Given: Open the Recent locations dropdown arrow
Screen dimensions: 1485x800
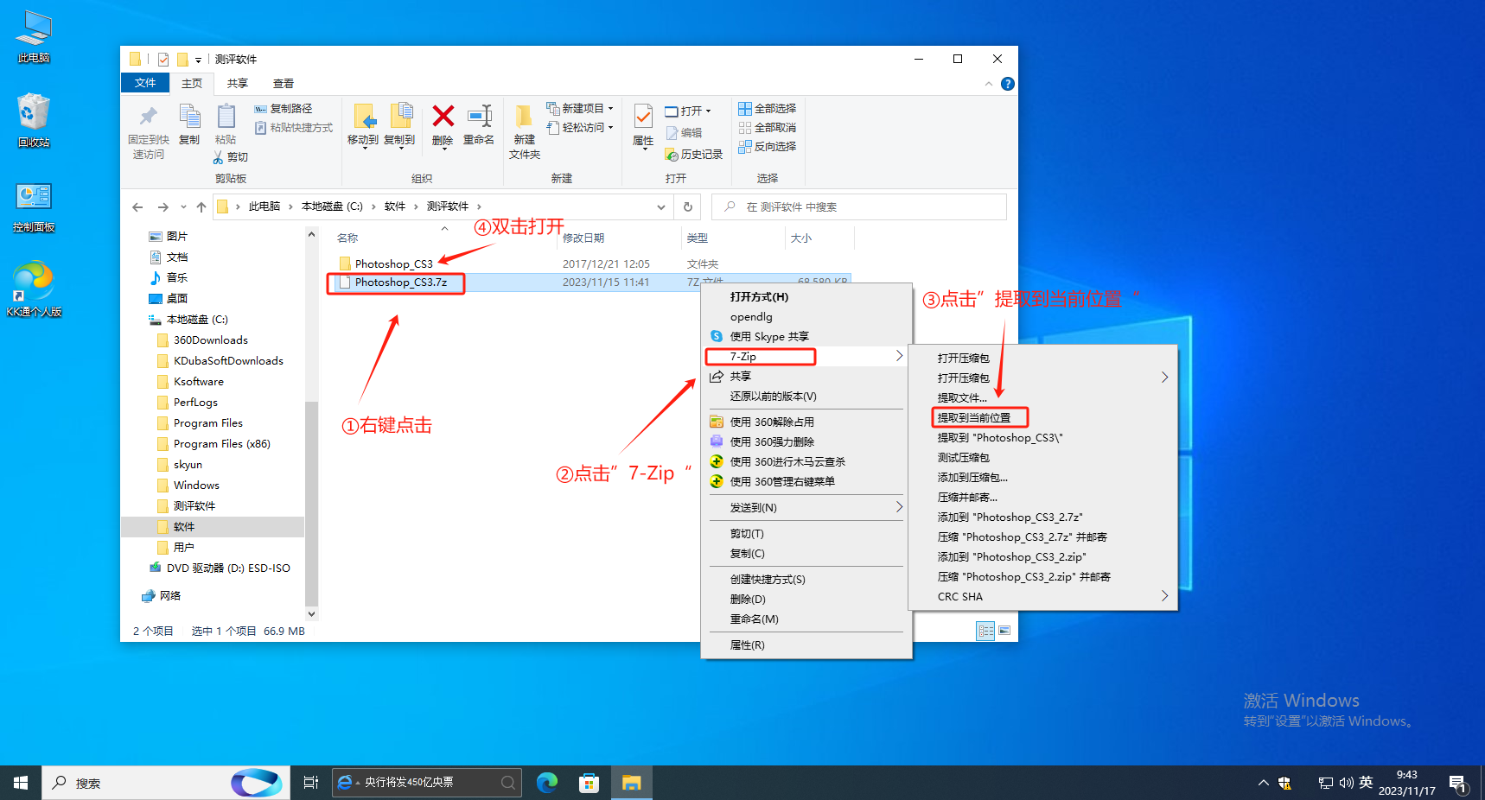Looking at the screenshot, I should (x=183, y=207).
